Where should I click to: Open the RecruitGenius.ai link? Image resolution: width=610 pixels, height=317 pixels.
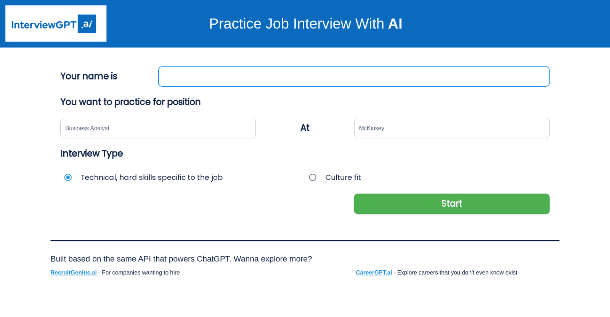tap(73, 273)
